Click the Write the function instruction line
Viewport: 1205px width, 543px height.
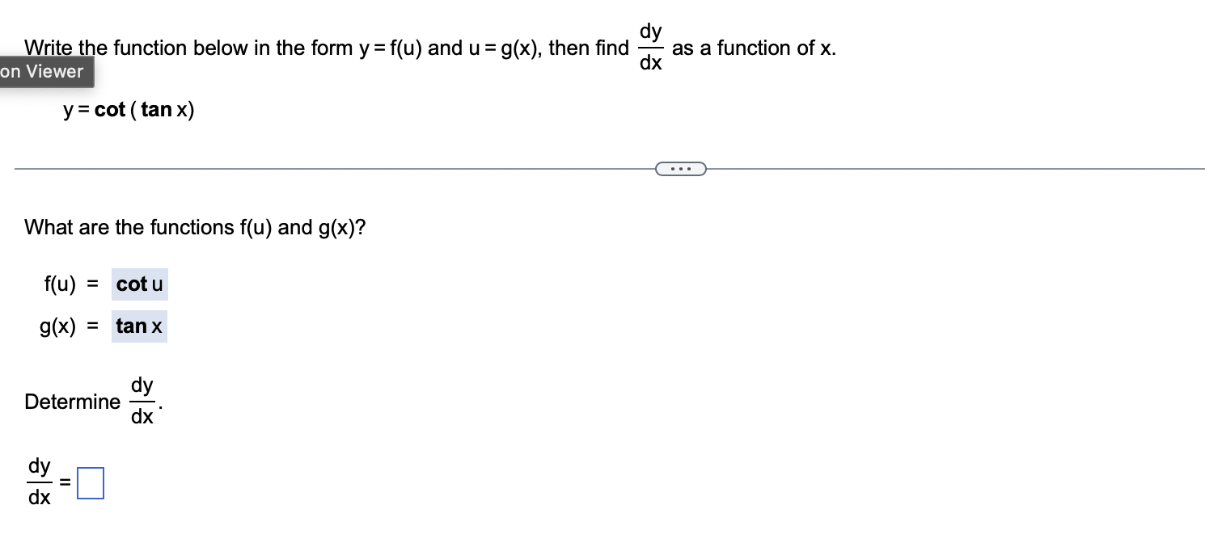pos(323,48)
